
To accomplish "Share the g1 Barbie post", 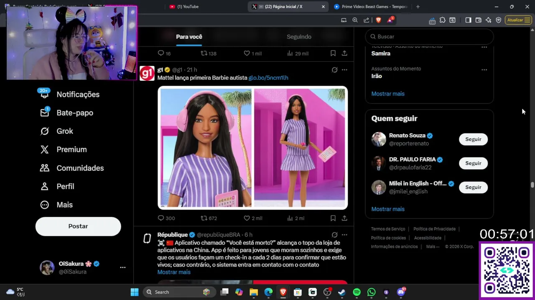I will [x=344, y=218].
